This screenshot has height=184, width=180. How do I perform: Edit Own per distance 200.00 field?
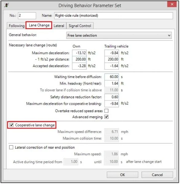[79, 59]
